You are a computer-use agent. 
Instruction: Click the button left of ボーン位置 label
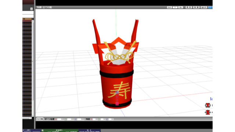point(40,119)
